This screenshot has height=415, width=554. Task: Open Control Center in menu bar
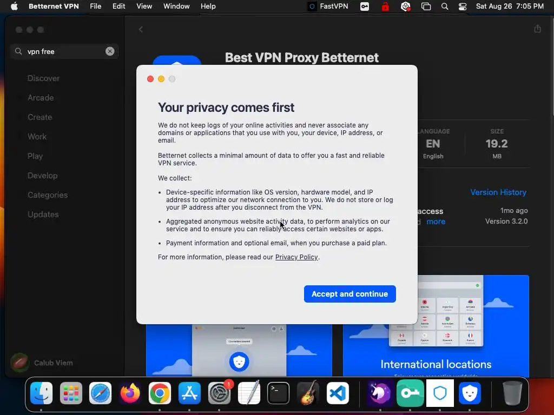click(x=463, y=6)
